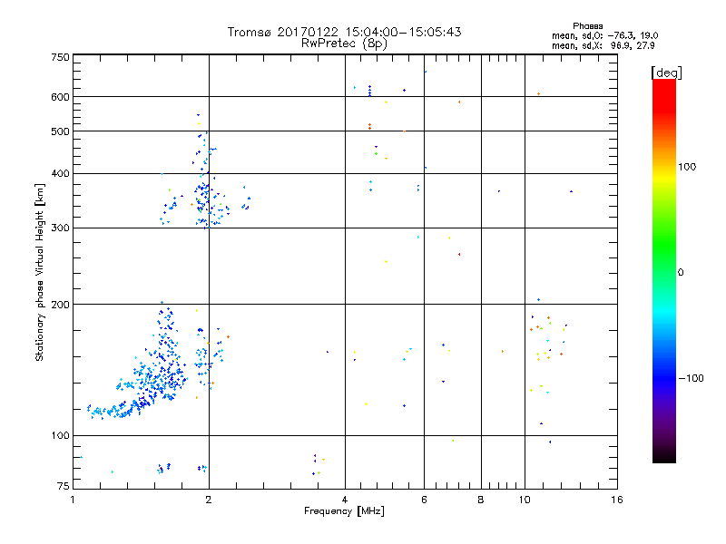Click the x-axis tick label "16"
Image resolution: width=726 pixels, height=544 pixels.
point(617,500)
